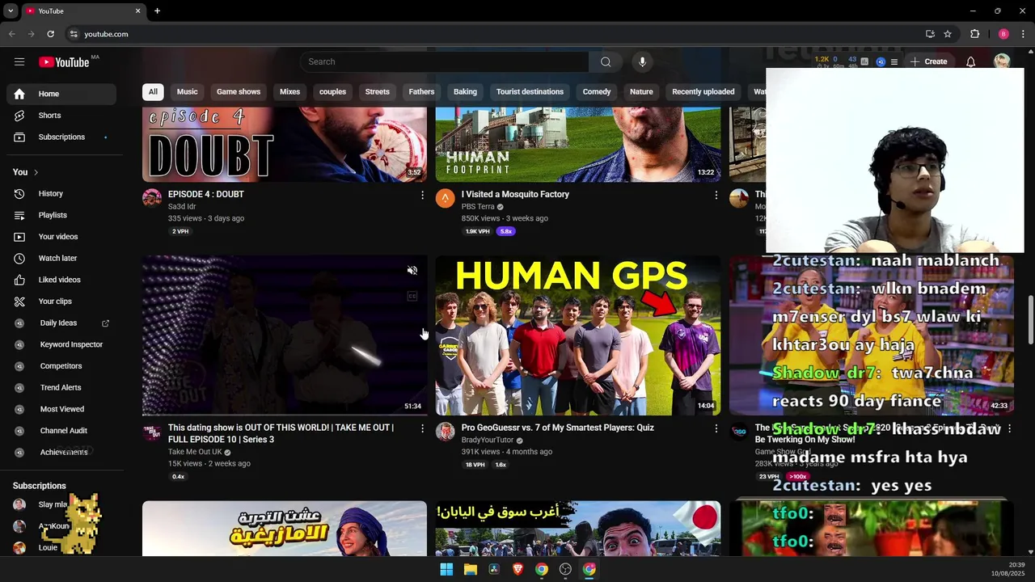Reload the page

50,34
